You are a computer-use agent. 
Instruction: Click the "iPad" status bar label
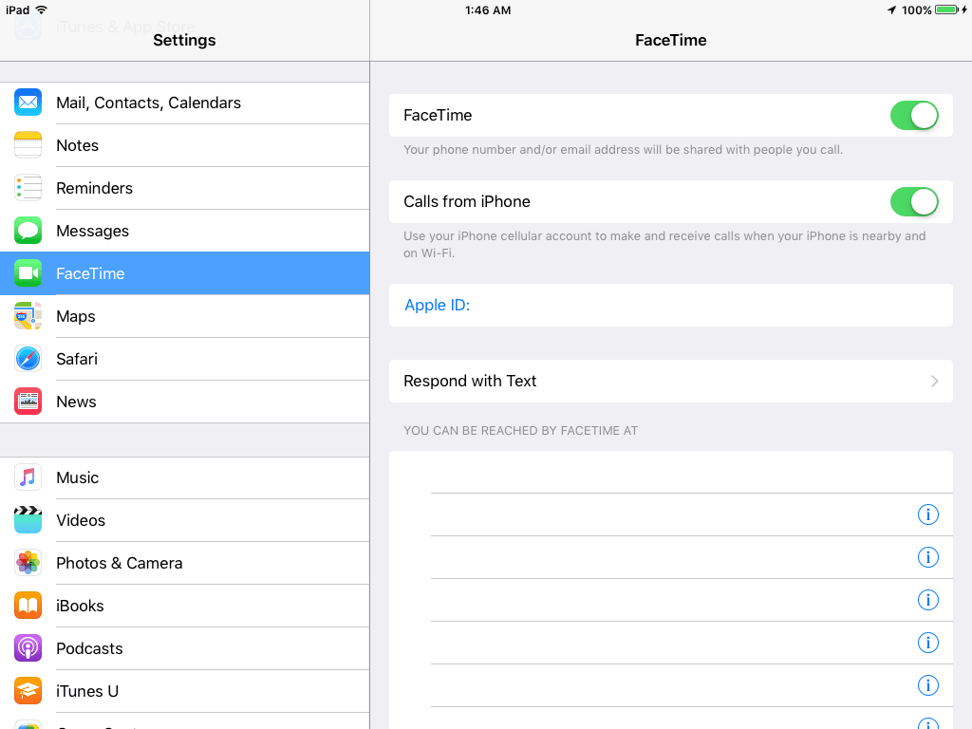[17, 9]
